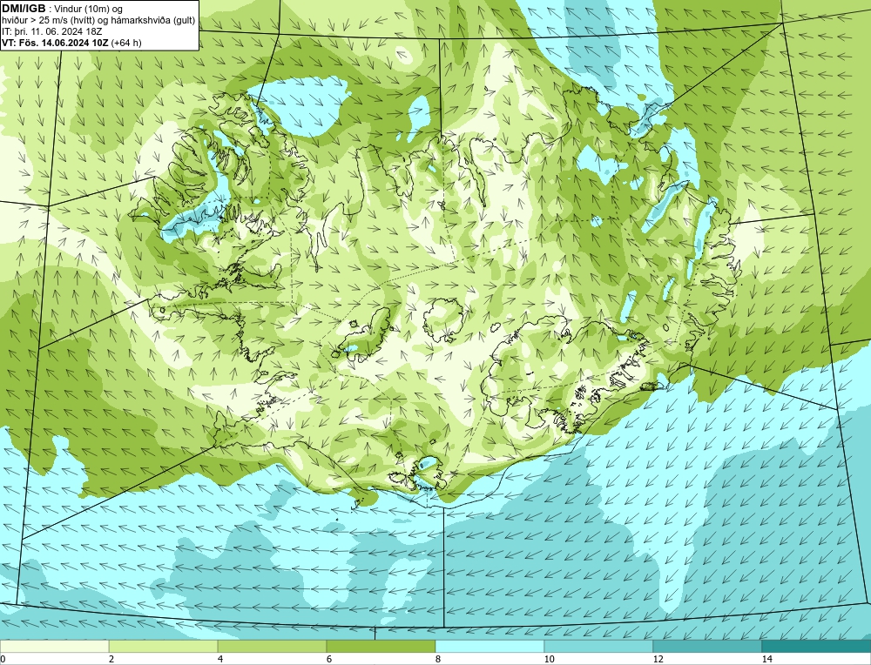
Task: Click the 10–12 m/s cyan legend swatch
Action: pyautogui.click(x=599, y=647)
